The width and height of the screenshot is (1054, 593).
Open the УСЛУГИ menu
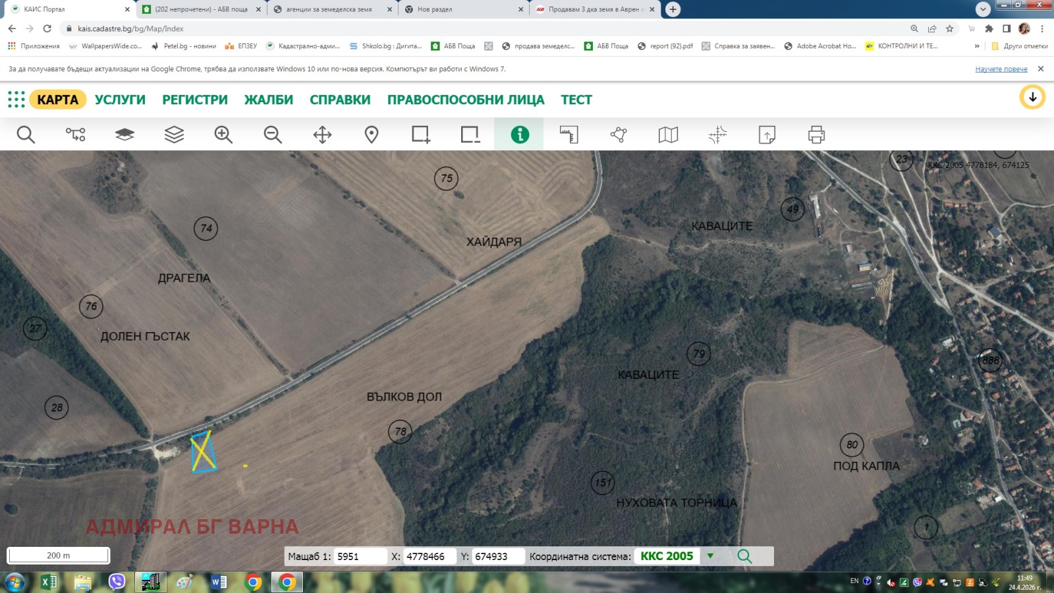click(120, 99)
